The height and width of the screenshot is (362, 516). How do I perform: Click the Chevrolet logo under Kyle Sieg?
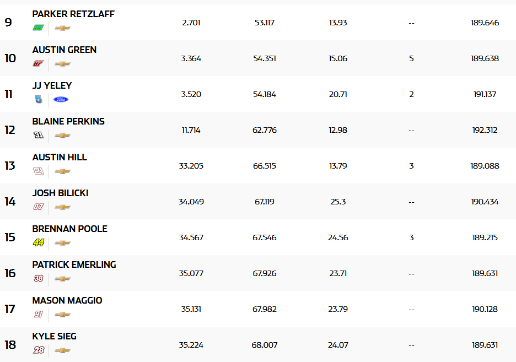tap(62, 350)
